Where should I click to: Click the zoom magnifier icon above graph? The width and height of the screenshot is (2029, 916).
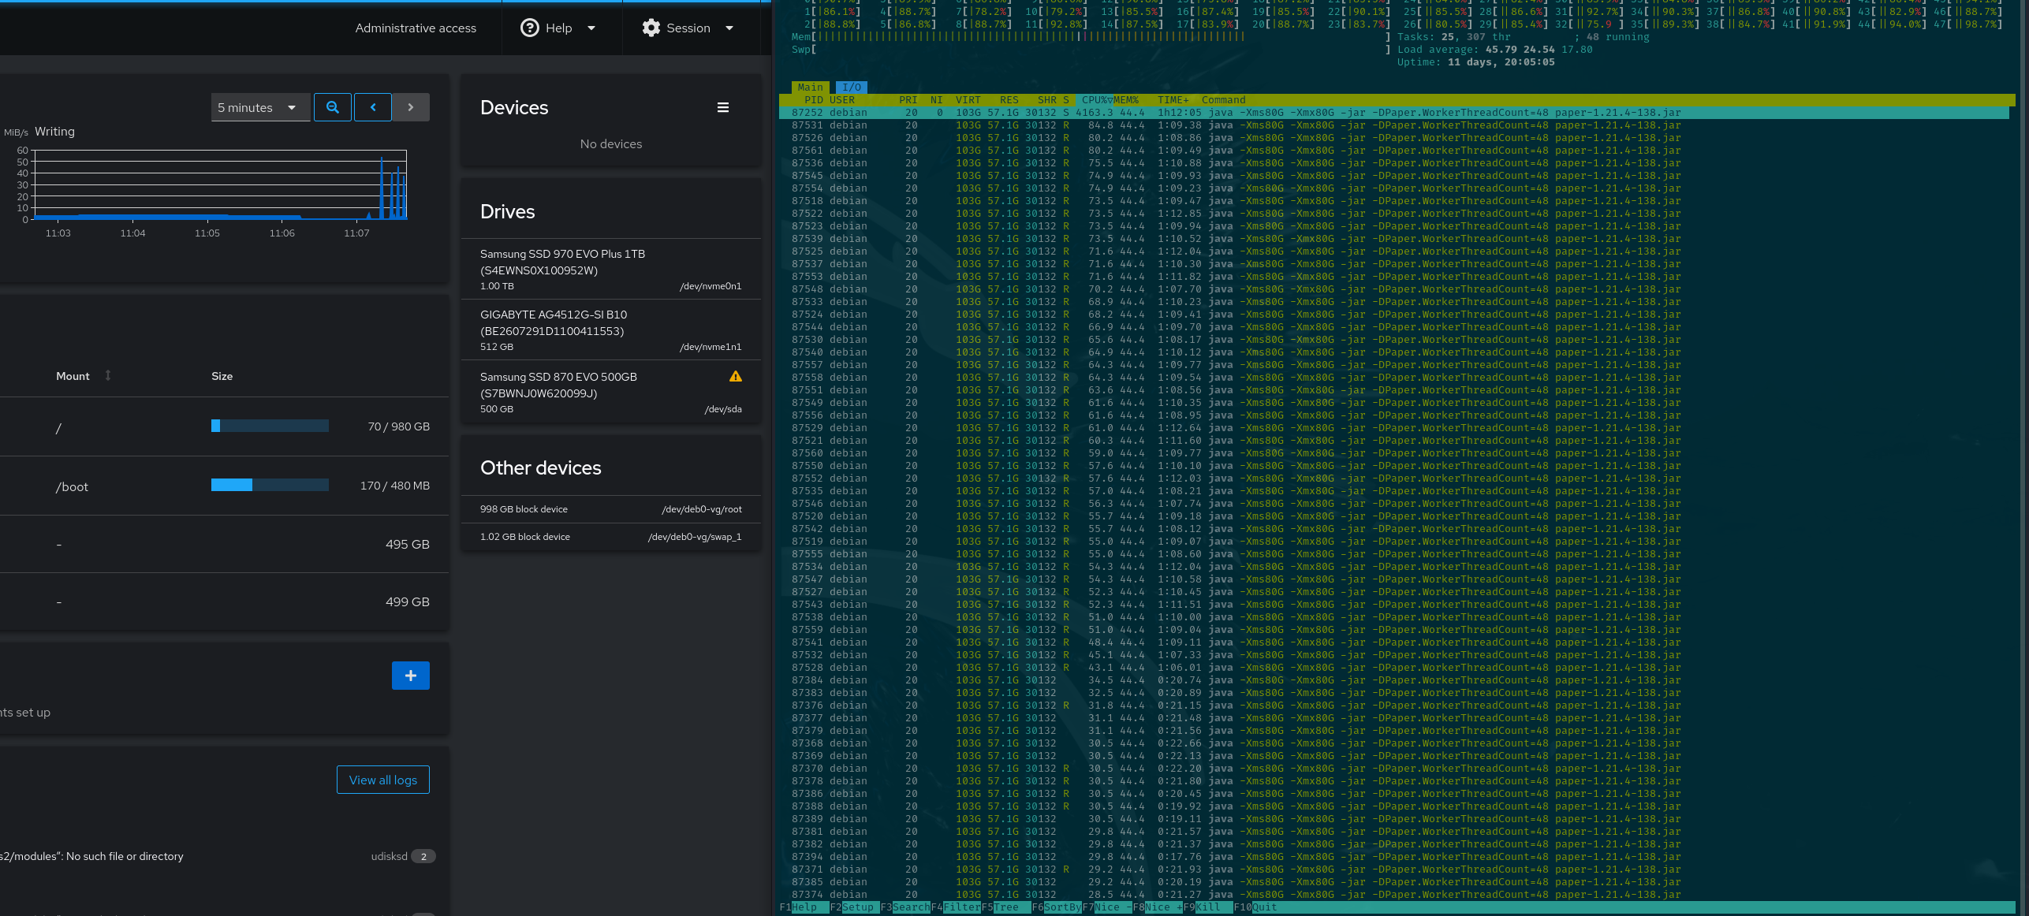[332, 107]
